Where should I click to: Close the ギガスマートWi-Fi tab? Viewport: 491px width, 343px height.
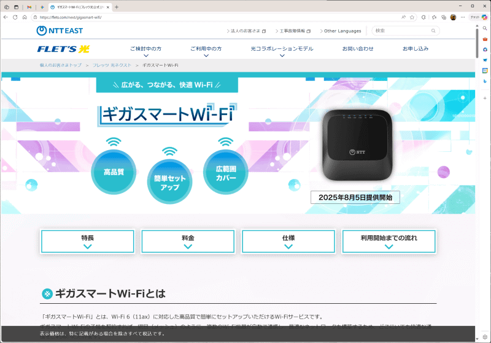108,7
